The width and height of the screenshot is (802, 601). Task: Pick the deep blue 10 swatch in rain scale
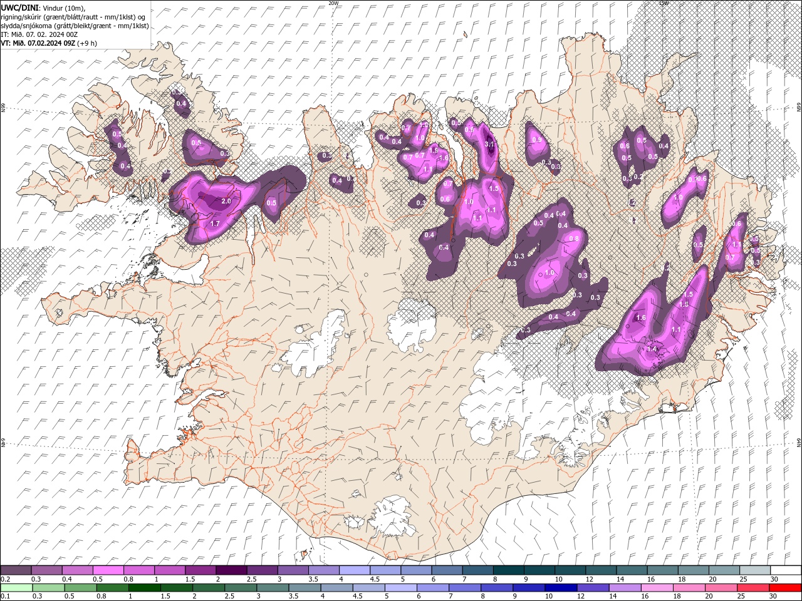pyautogui.click(x=561, y=588)
